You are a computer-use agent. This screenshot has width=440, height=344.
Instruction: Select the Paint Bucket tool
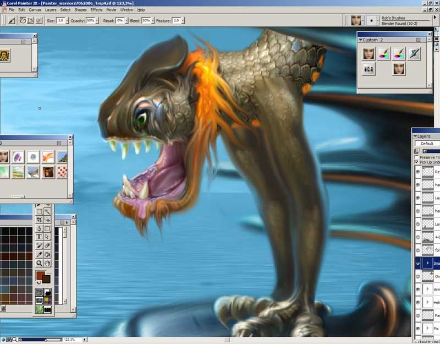48,255
